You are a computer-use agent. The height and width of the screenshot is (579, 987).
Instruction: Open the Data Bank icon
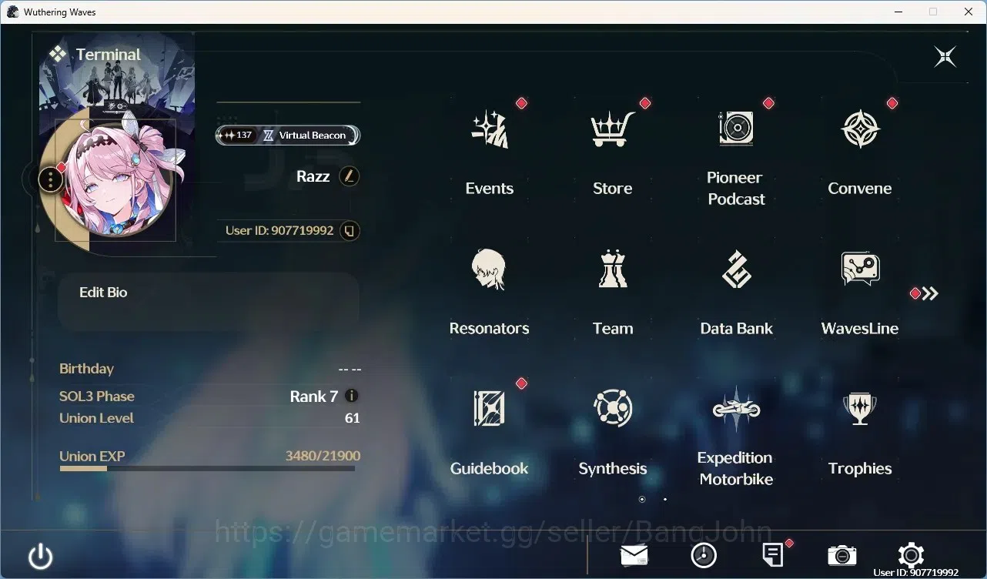click(x=737, y=269)
